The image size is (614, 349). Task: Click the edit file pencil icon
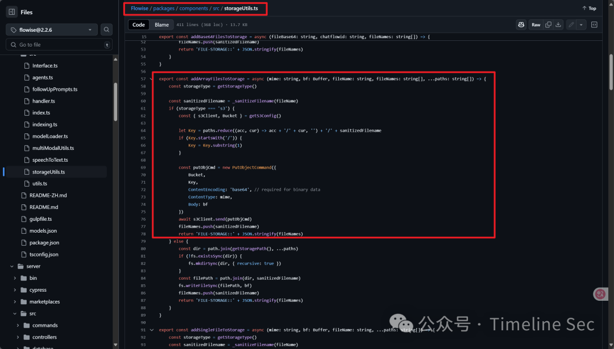click(571, 24)
